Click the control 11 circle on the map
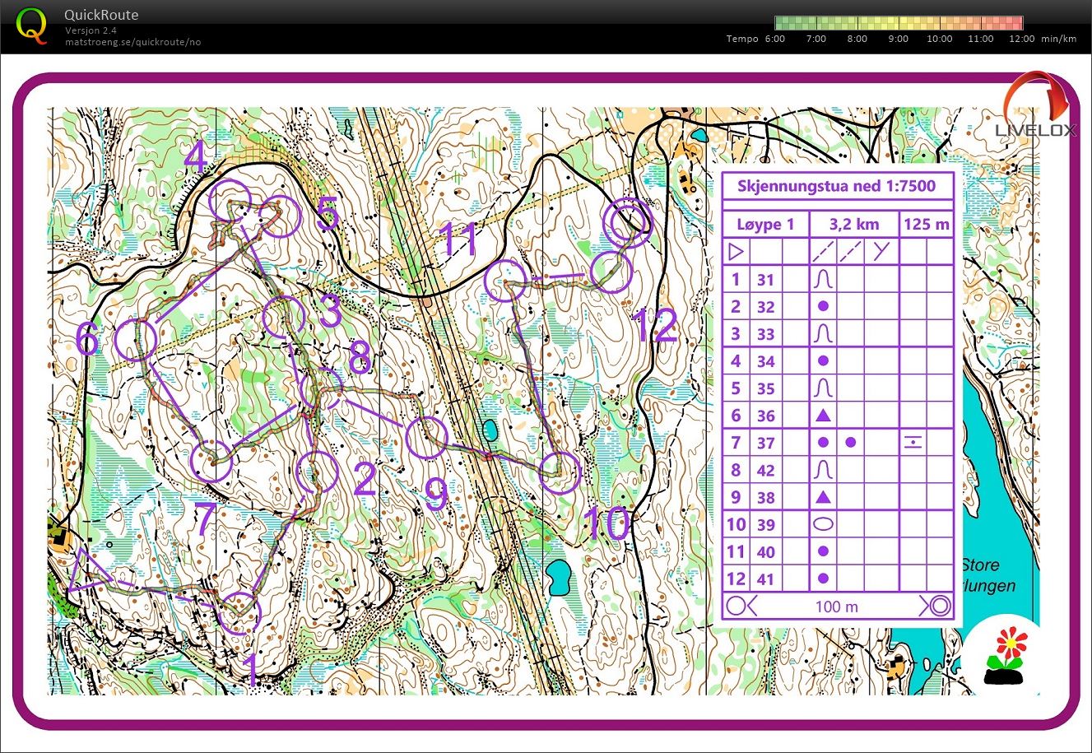Screen dimensions: 1092x753 tap(504, 281)
